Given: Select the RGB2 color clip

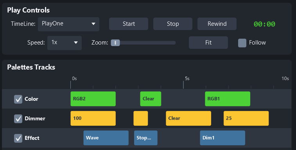Looking at the screenshot, I should click(93, 99).
